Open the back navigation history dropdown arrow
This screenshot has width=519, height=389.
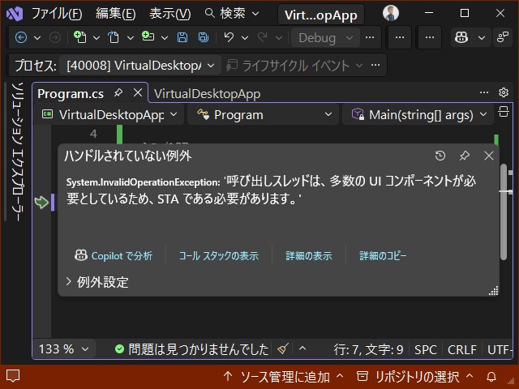[x=37, y=38]
